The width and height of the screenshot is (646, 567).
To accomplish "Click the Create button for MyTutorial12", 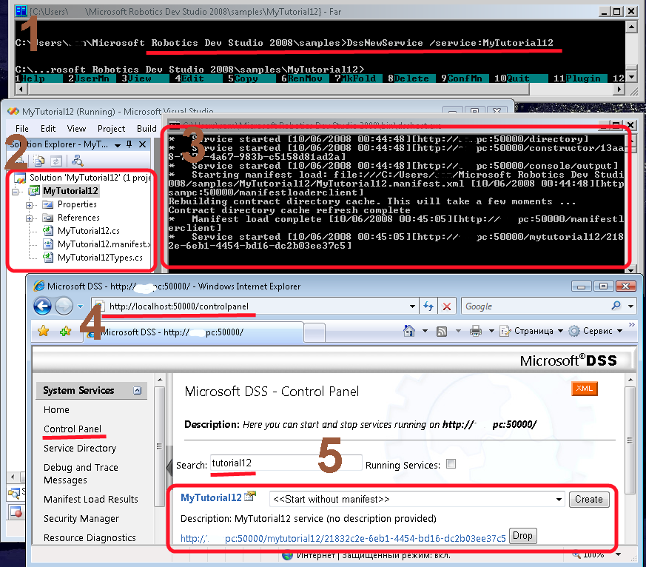I will (588, 499).
